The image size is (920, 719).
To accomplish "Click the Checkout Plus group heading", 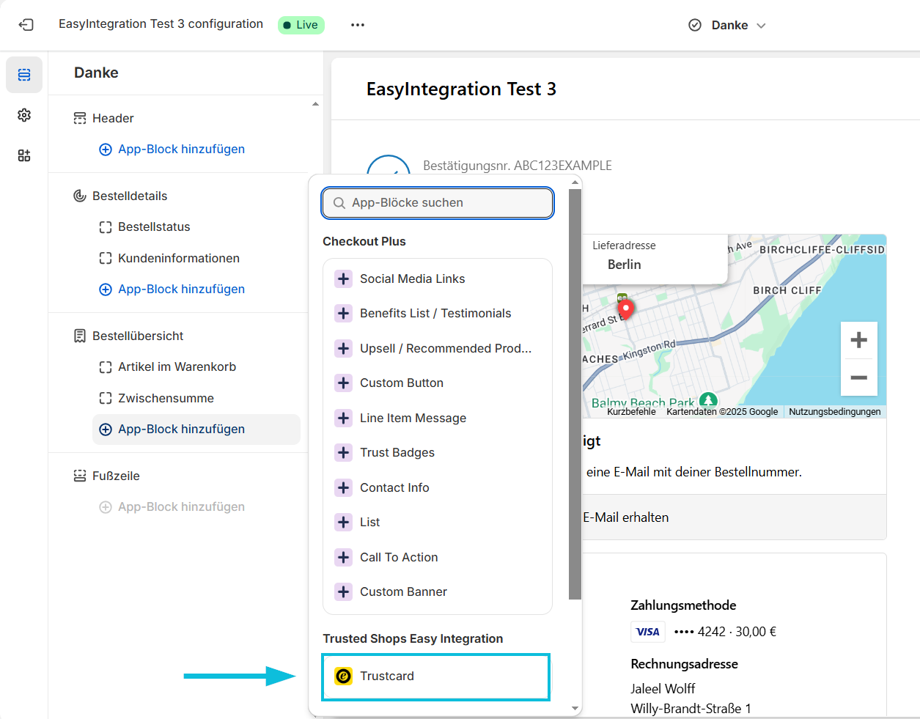I will (364, 242).
